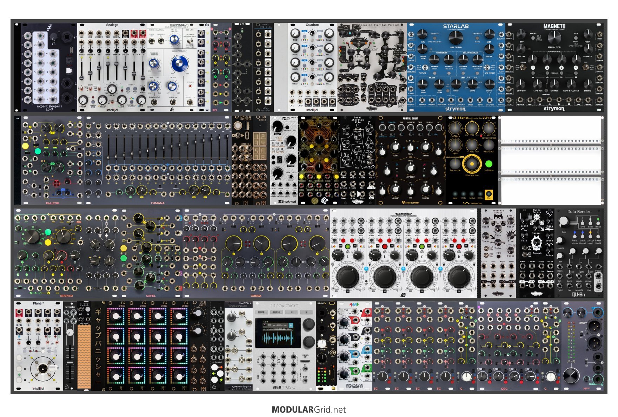Click the Samarkanda large A knob
This screenshot has width=618, height=417.
coord(348,277)
